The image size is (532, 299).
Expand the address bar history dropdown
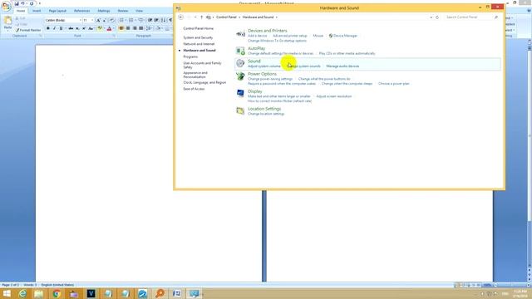[431, 17]
